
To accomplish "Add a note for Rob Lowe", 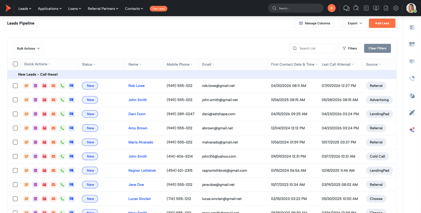I will [x=26, y=86].
